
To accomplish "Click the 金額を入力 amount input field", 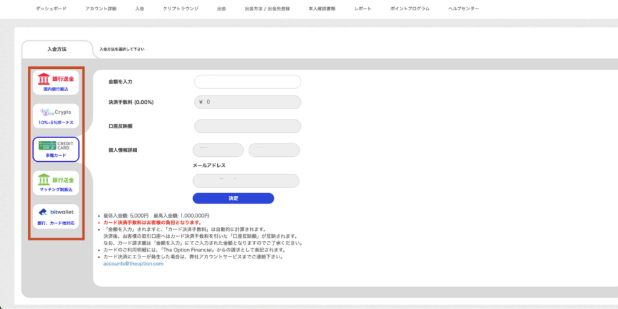I will (247, 82).
